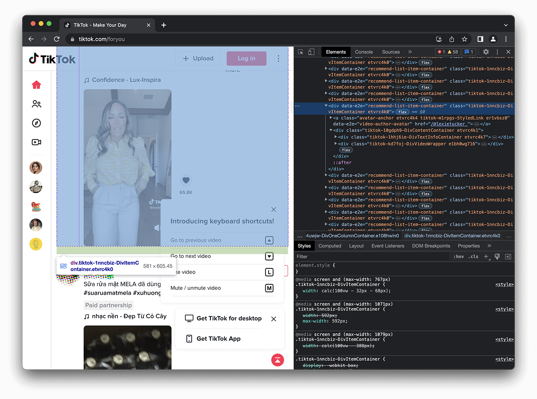Viewport: 537px width, 399px height.
Task: Click the error and warning count badge
Action: pos(448,52)
